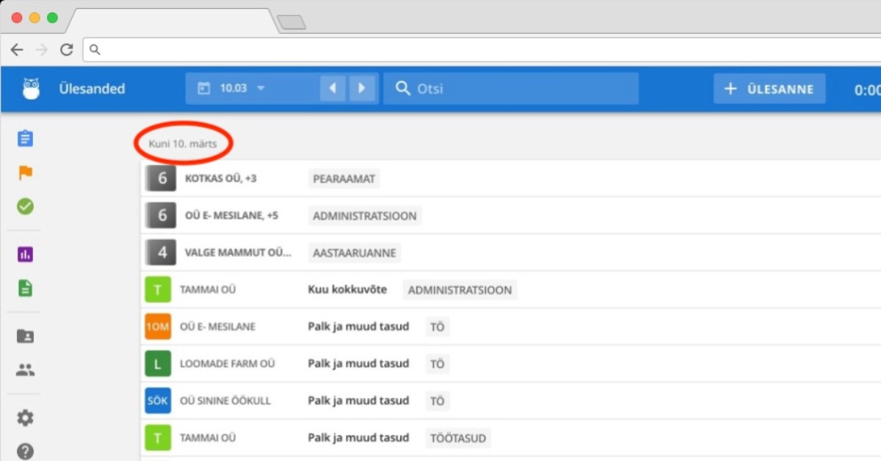Click the AASTAARUANNE tag
Image resolution: width=881 pixels, height=461 pixels.
tap(355, 253)
